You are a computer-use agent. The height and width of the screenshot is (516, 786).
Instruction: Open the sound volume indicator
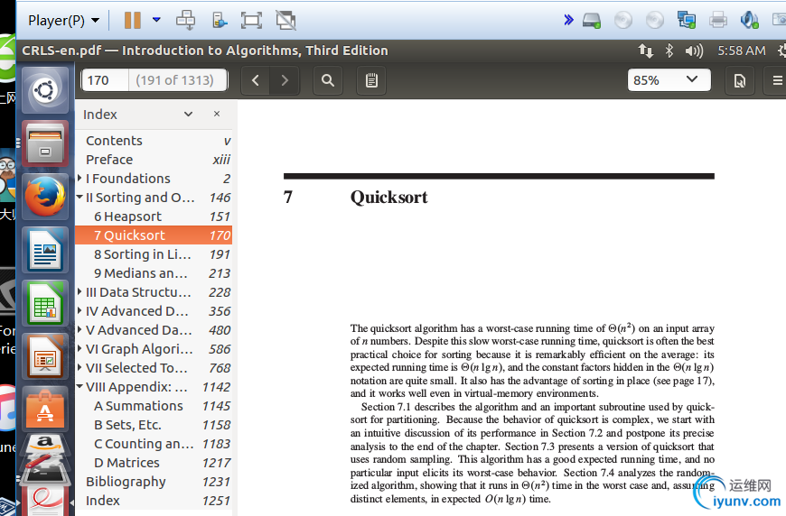(x=694, y=51)
